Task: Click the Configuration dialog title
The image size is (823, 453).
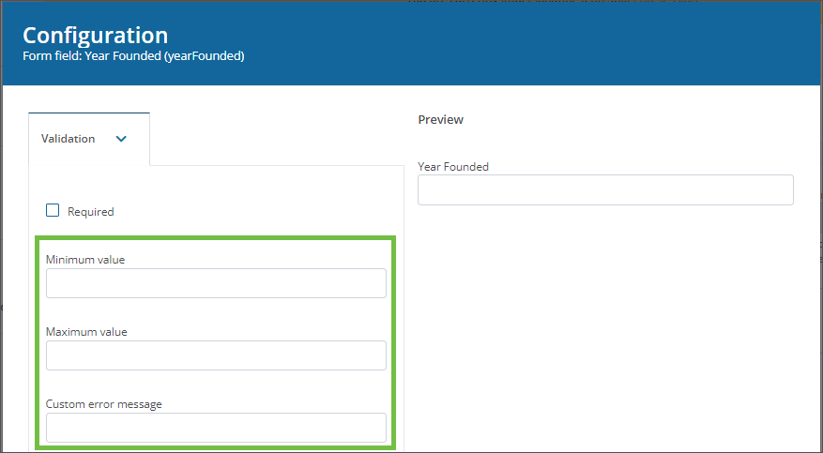Action: (x=95, y=36)
